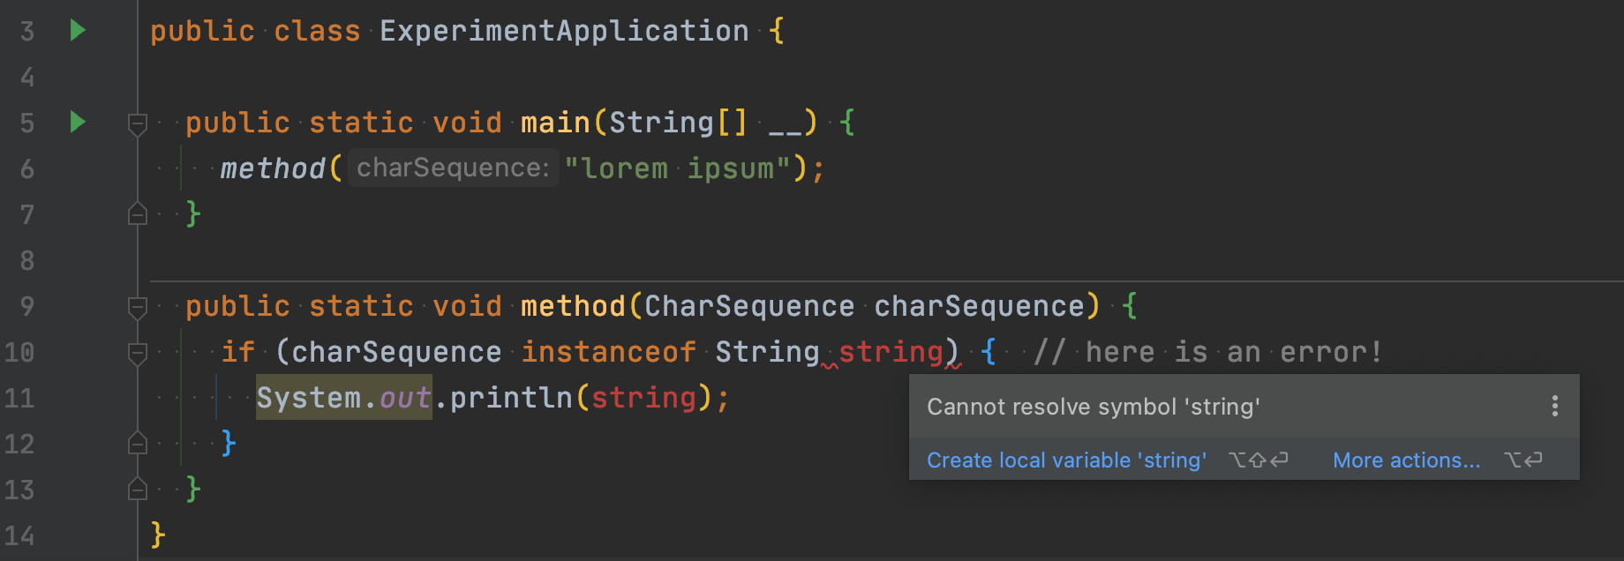This screenshot has width=1624, height=561.
Task: Collapse the if block via the line 10 fold arrow
Action: pos(138,352)
